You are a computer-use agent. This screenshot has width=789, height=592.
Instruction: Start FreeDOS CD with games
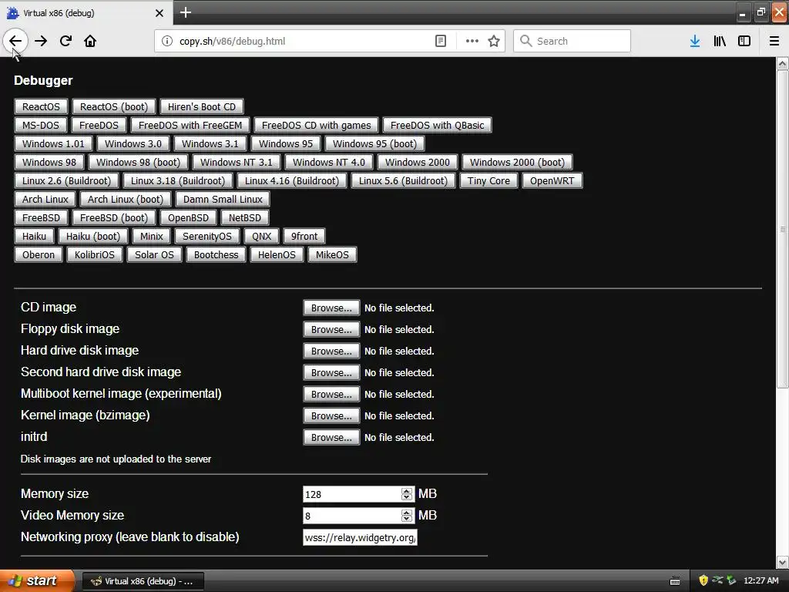click(316, 126)
